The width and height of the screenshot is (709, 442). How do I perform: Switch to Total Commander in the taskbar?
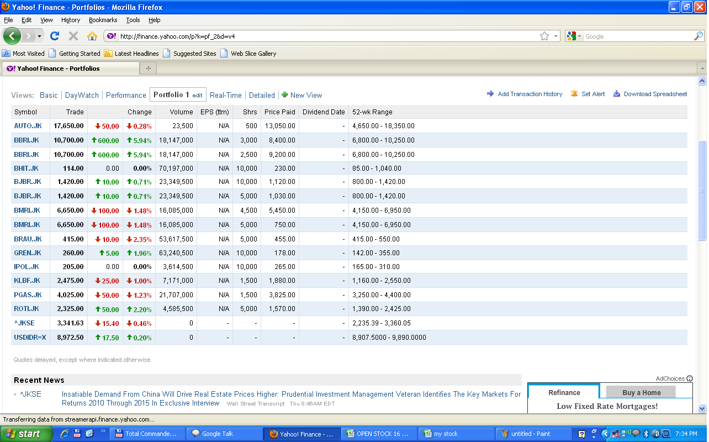point(146,434)
